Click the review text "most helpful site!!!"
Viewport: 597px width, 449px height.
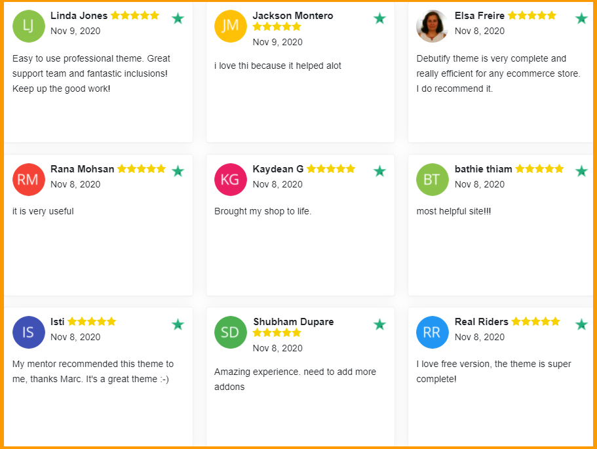453,211
